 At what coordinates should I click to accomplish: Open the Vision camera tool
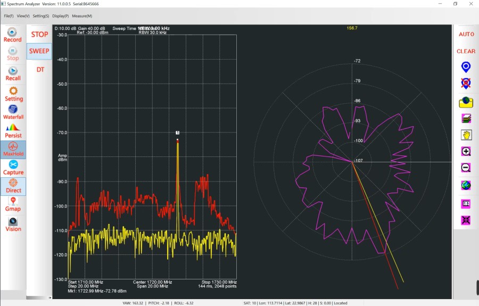13,224
